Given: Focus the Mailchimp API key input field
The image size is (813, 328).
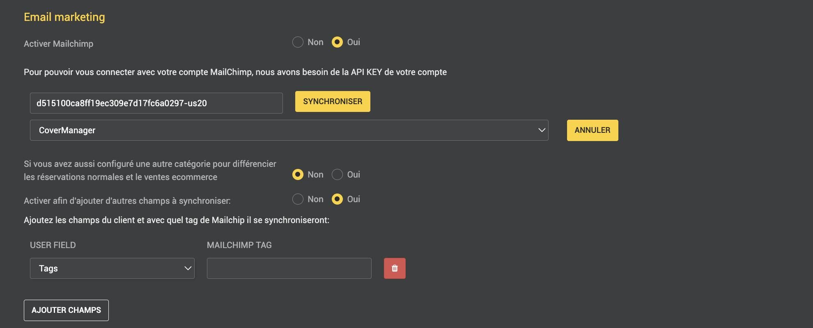Looking at the screenshot, I should point(156,103).
